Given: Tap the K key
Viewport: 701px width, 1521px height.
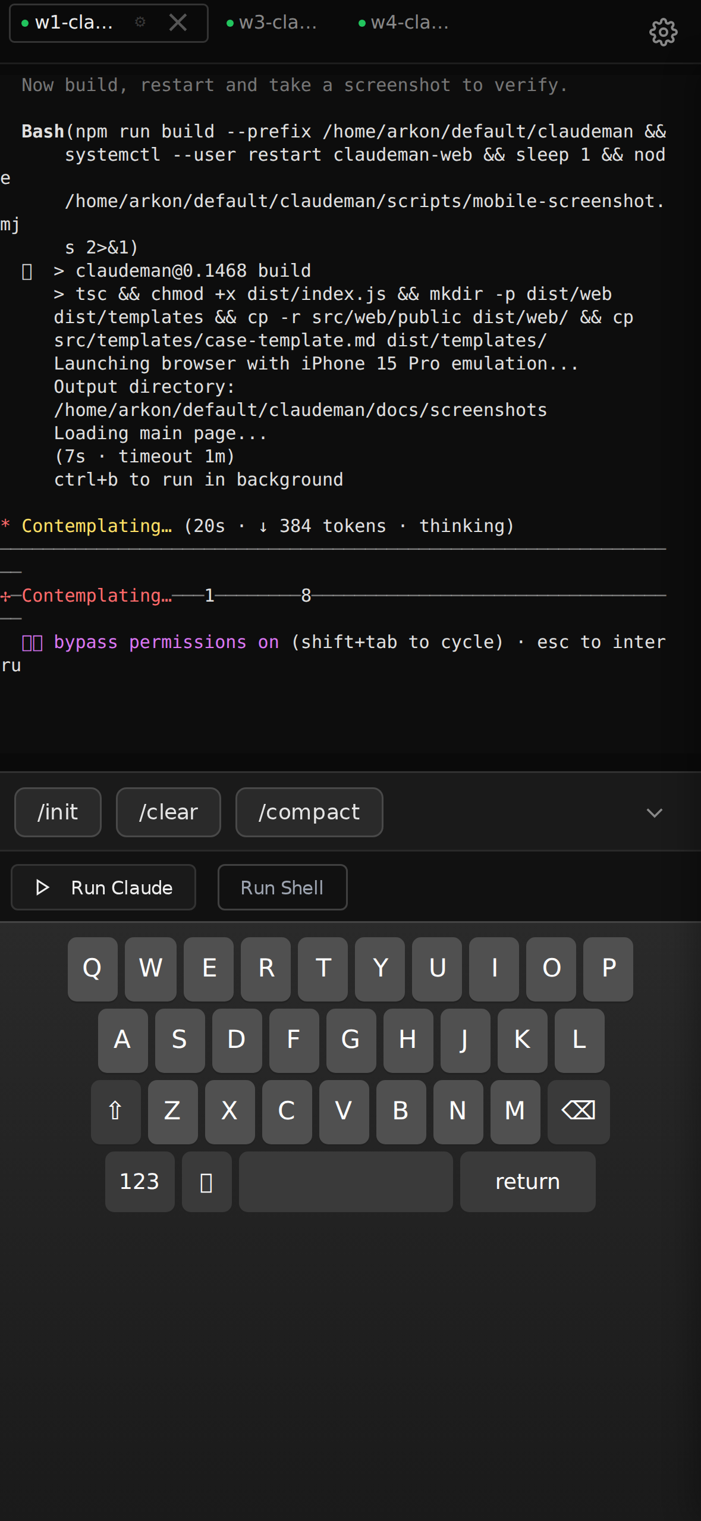Looking at the screenshot, I should coord(522,1040).
